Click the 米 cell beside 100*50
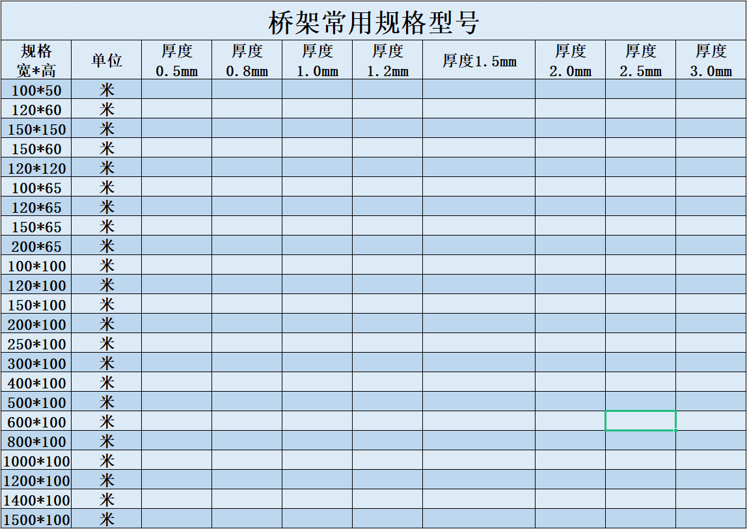Viewport: 747px width, 529px height. (106, 90)
